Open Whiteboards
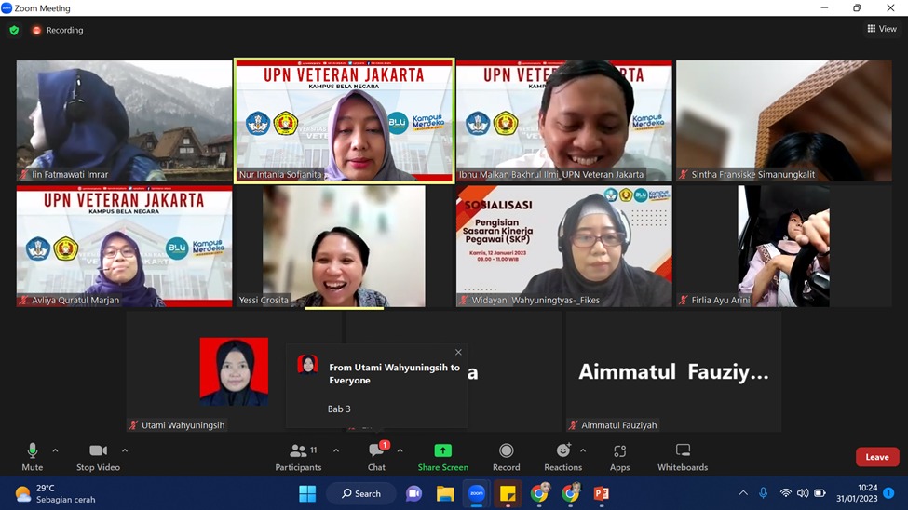 coord(682,455)
